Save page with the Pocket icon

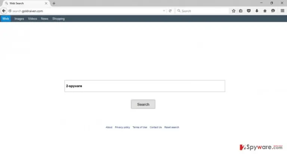point(249,11)
